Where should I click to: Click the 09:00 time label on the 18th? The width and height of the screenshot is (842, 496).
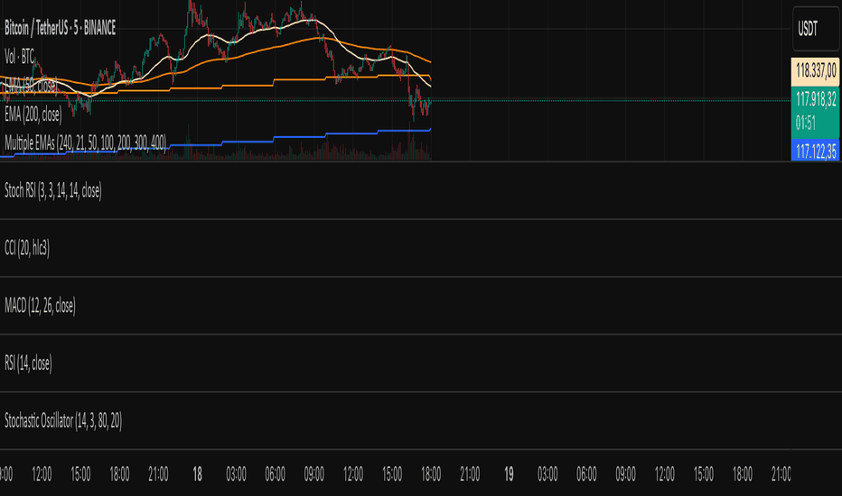(314, 474)
